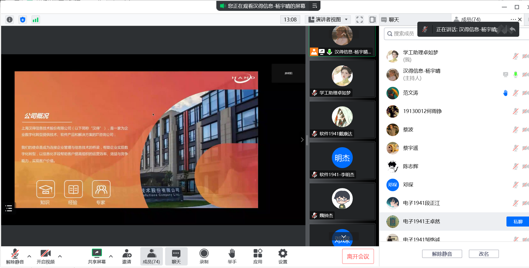Select 软件1941-李明杰 video thumbnail

pyautogui.click(x=342, y=161)
